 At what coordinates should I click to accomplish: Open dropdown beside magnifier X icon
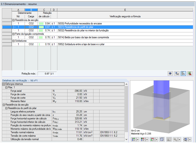click(190, 140)
